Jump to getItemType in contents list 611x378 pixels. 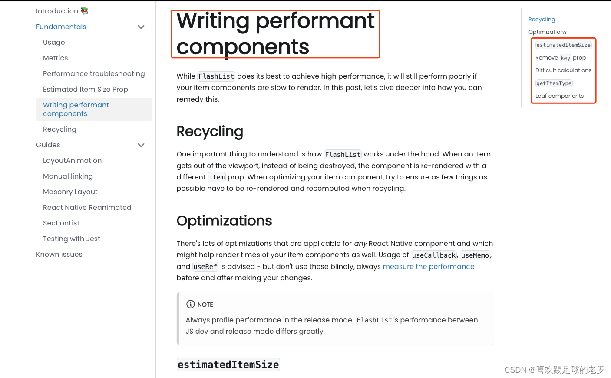pos(554,83)
